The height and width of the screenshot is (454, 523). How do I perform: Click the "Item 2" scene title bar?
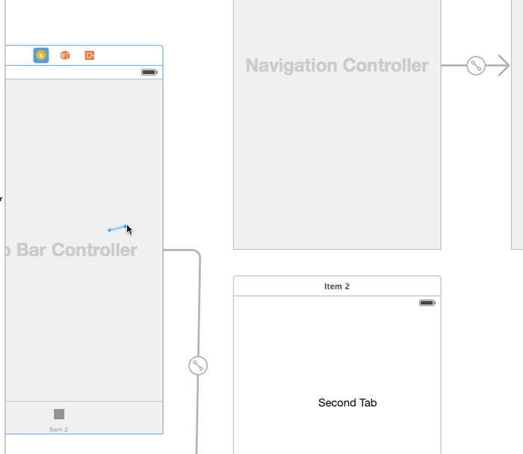click(x=337, y=286)
